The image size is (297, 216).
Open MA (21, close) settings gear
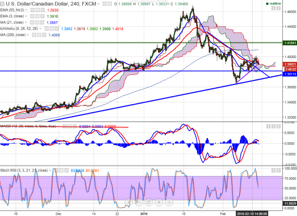[x=37, y=22]
